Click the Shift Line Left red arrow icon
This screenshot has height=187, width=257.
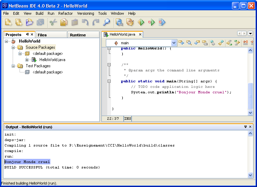pyautogui.click(x=245, y=43)
